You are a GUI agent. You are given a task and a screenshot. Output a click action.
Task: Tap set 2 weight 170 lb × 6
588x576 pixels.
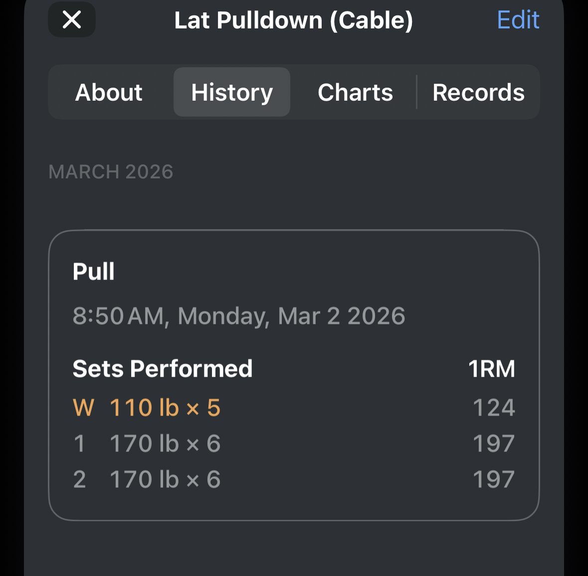tap(165, 479)
